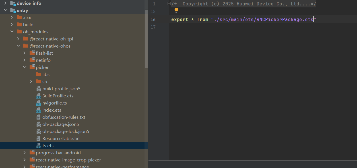Click the oh-package.json5 file icon

(38, 124)
